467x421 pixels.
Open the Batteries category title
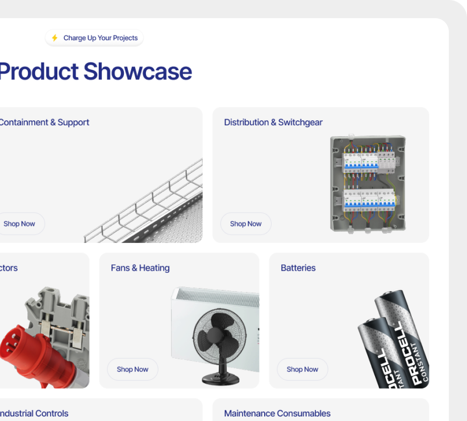coord(298,268)
